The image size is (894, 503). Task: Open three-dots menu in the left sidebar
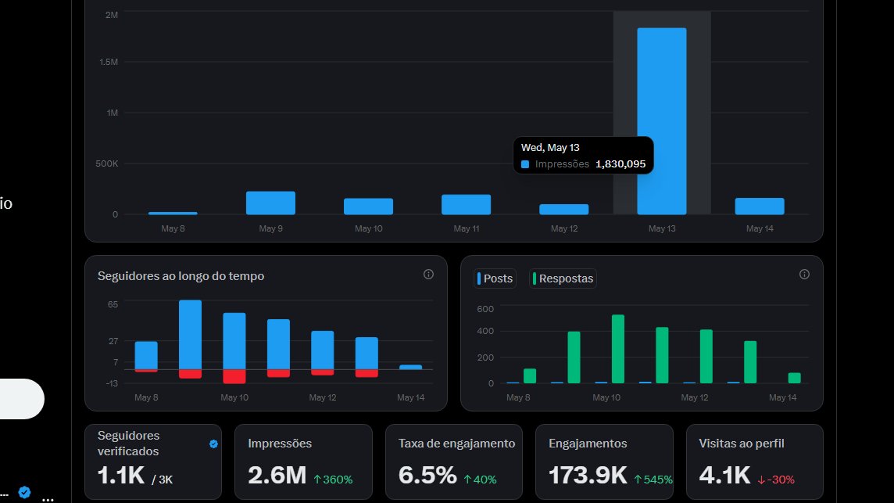click(x=48, y=498)
